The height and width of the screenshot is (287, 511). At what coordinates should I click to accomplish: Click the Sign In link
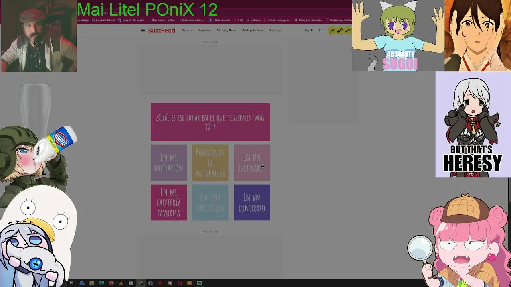(x=309, y=30)
